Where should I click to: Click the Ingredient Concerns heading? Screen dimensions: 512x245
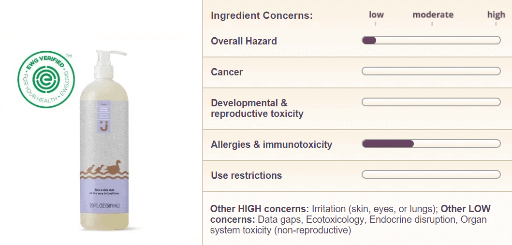click(x=262, y=15)
